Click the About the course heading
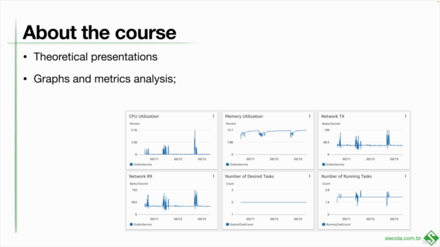 coord(99,32)
